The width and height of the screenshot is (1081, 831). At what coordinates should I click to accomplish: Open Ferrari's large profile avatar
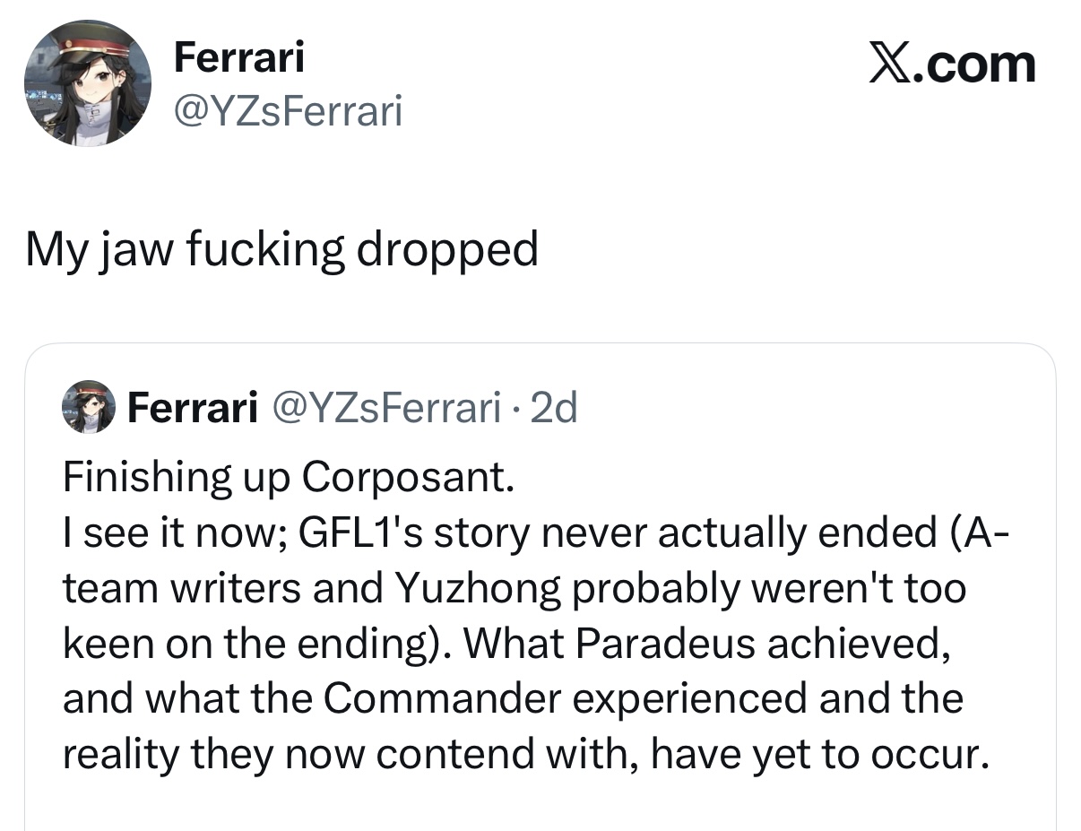[x=87, y=82]
